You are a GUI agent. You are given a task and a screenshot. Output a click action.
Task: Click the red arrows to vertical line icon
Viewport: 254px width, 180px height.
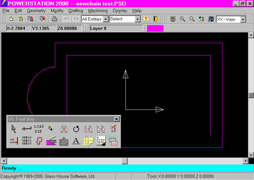click(x=14, y=141)
